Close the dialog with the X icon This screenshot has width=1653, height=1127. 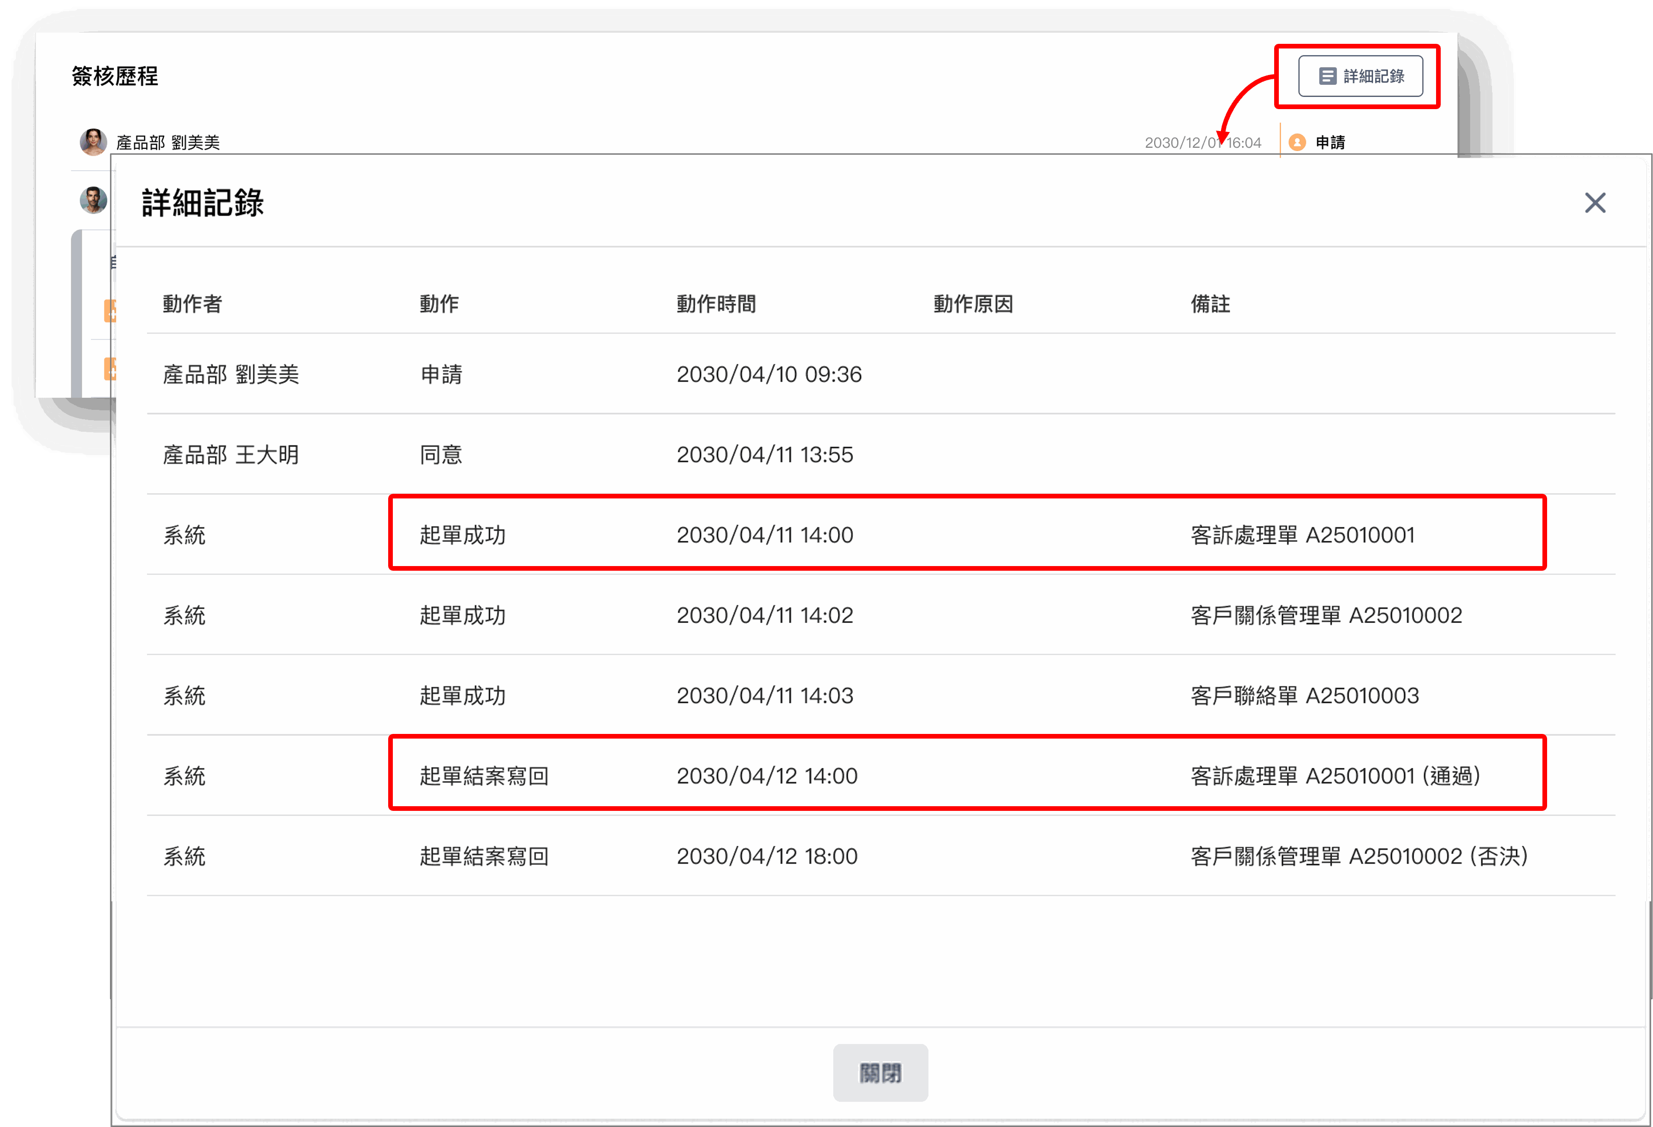[x=1595, y=203]
